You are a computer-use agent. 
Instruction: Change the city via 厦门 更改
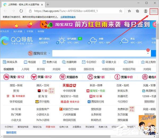pos(44,39)
